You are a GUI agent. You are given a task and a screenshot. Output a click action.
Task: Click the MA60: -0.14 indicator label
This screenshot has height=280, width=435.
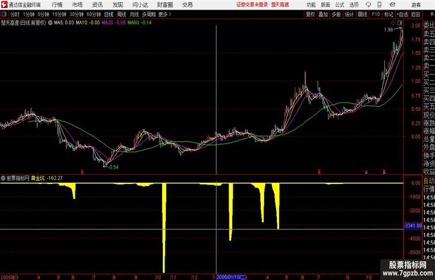pos(140,23)
